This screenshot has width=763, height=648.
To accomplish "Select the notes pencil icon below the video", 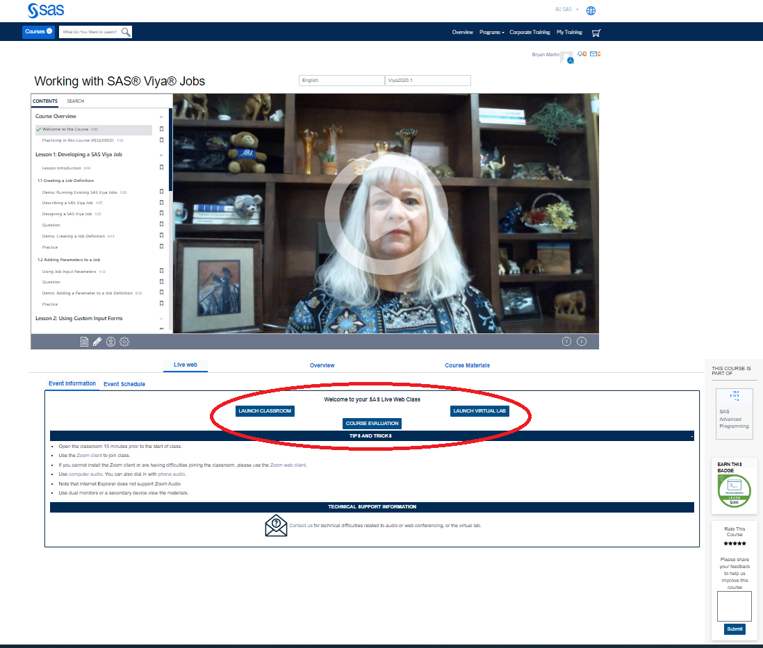I will [97, 341].
